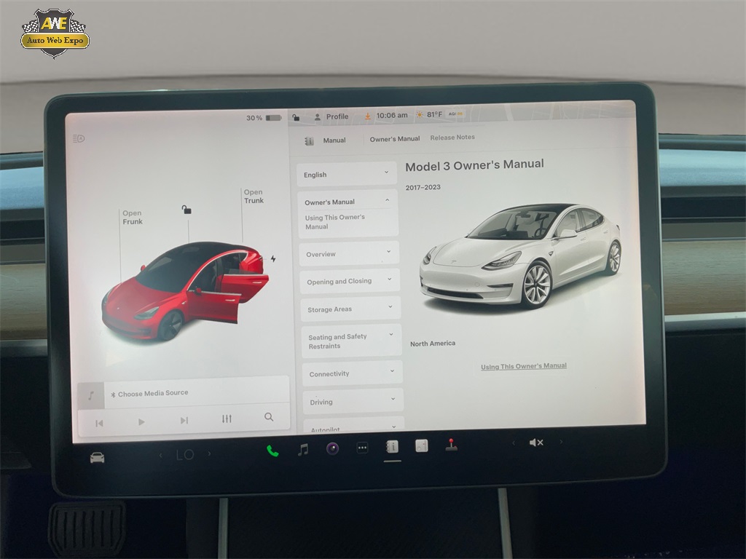746x559 pixels.
Task: Tap the battery level indicator
Action: click(264, 118)
